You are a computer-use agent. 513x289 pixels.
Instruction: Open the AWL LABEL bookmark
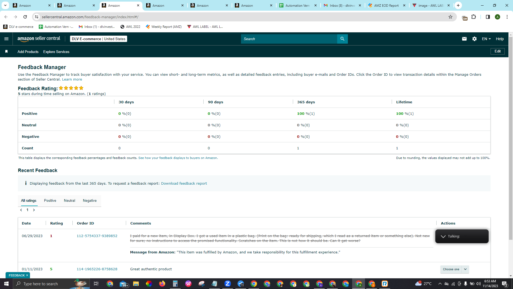click(205, 26)
